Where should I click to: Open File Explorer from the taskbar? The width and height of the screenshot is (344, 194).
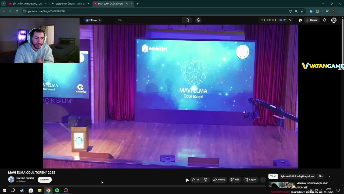tap(39, 190)
